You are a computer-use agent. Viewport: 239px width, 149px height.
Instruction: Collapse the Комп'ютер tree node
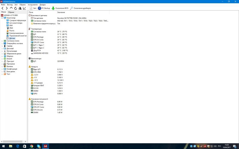(x=2, y=18)
